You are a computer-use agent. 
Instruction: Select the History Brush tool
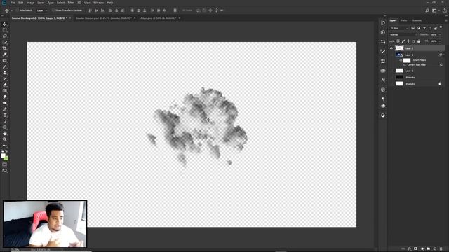click(5, 78)
